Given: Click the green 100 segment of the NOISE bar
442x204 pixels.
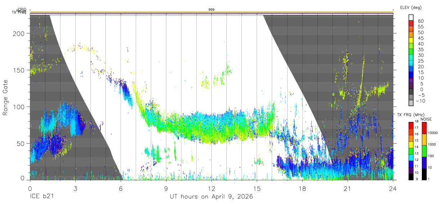Looking at the screenshot, I should [x=424, y=151].
